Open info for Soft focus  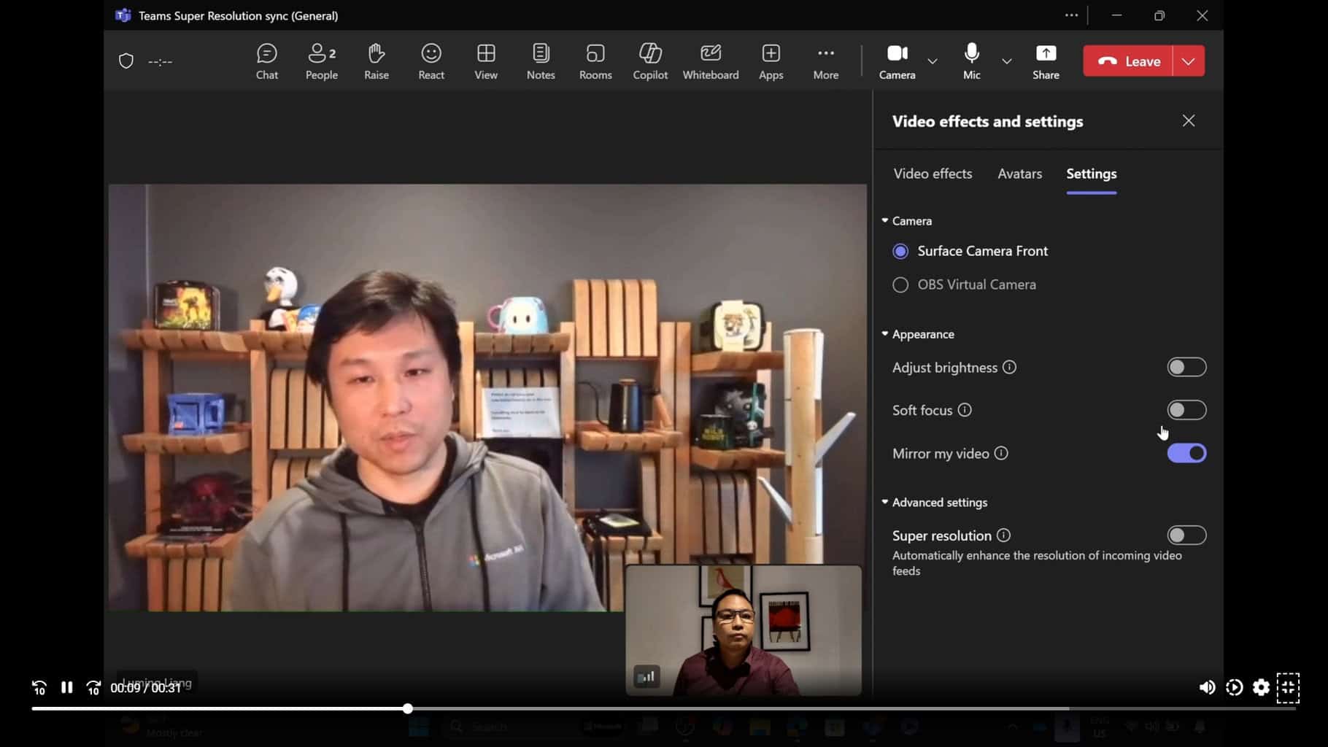[x=965, y=410]
